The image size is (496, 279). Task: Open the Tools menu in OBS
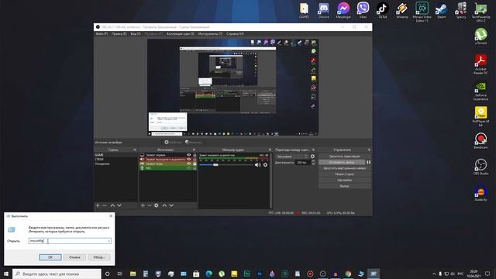pyautogui.click(x=210, y=34)
